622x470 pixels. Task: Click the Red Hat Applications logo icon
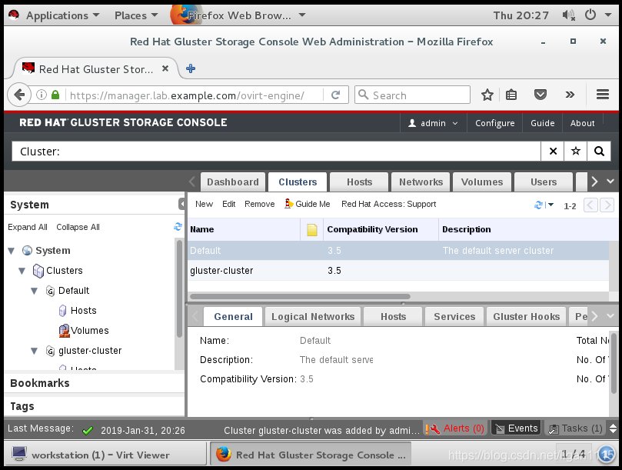14,15
